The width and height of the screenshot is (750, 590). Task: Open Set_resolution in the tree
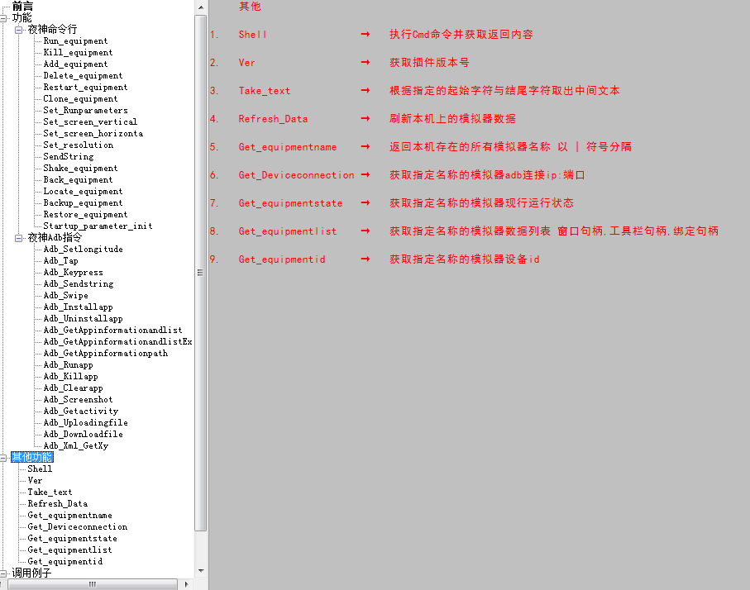click(79, 145)
